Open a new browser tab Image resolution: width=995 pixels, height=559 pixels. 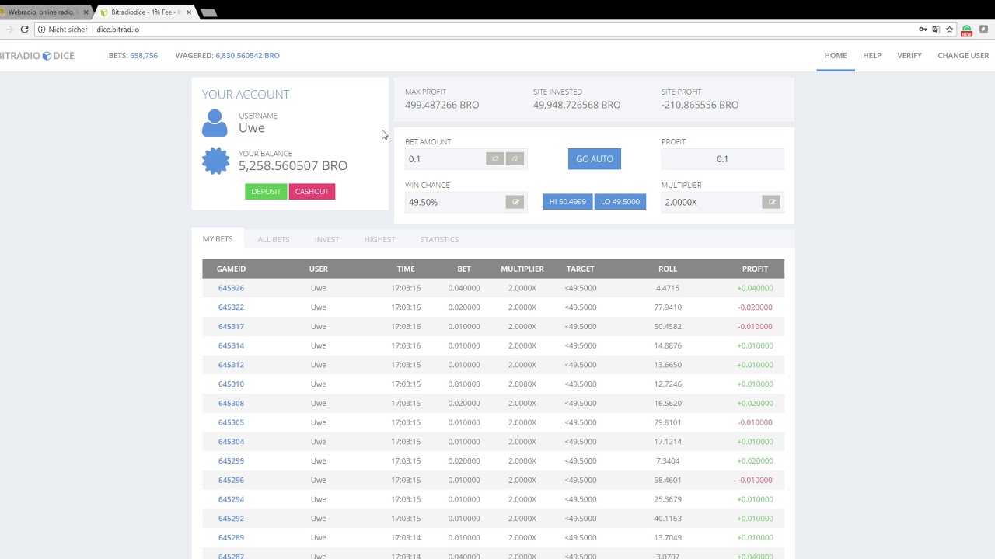tap(208, 12)
